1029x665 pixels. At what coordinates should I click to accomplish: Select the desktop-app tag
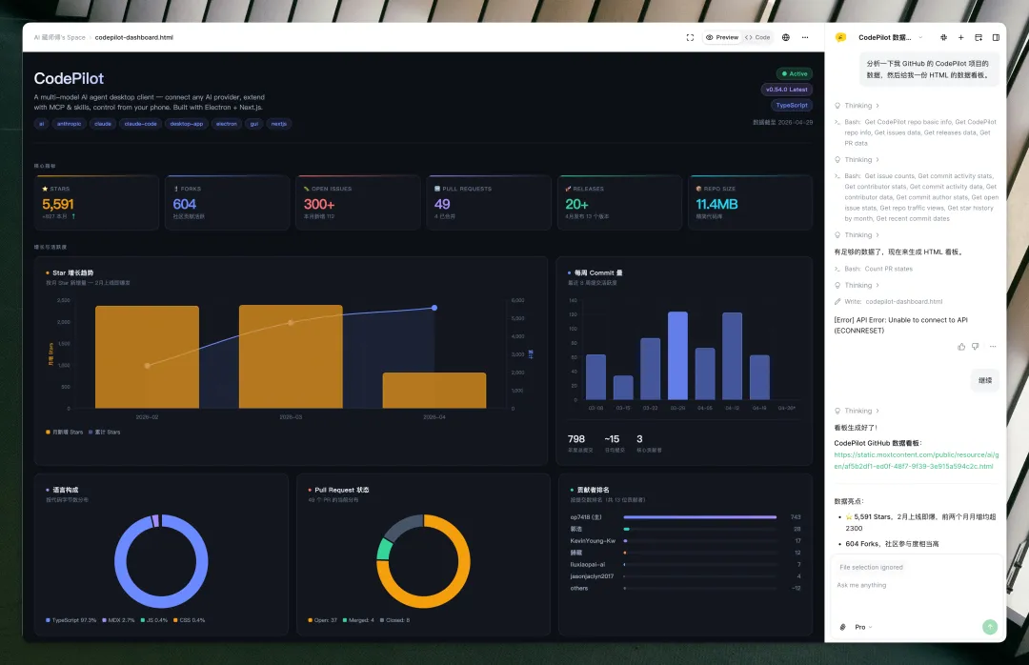point(187,124)
